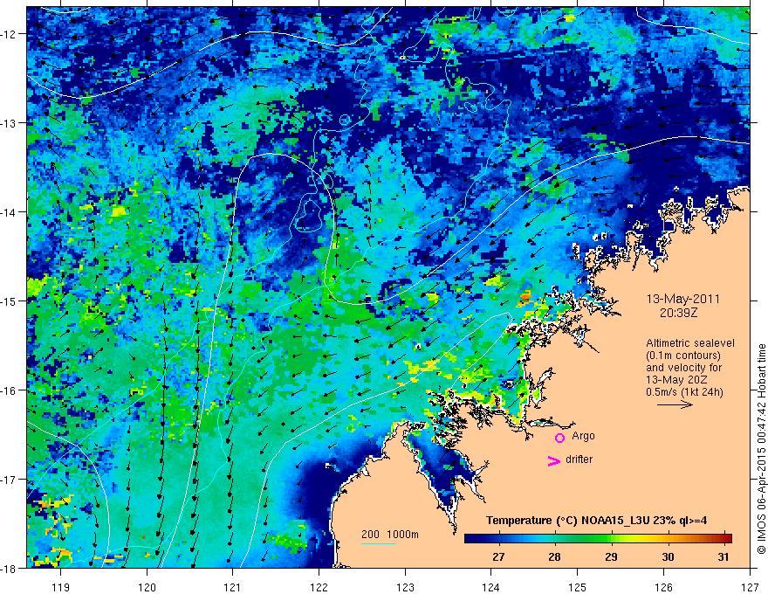Click the '200 1000m' depth contour label
This screenshot has height=594, width=768.
tap(390, 535)
